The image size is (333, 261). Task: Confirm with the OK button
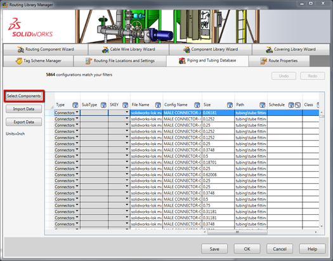point(247,249)
